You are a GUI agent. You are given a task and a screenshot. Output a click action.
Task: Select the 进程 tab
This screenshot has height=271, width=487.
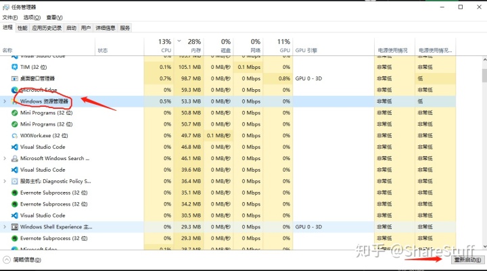(x=7, y=27)
